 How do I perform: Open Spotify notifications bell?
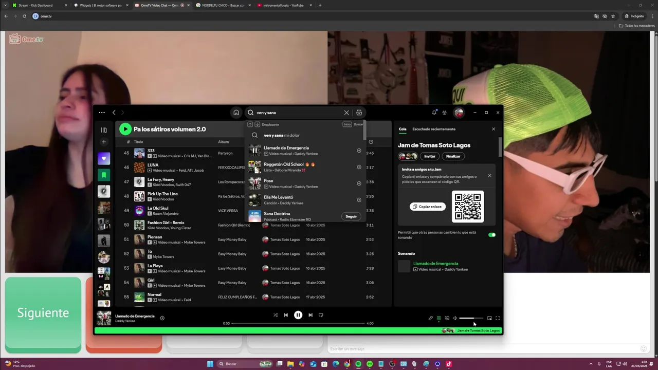coord(434,112)
